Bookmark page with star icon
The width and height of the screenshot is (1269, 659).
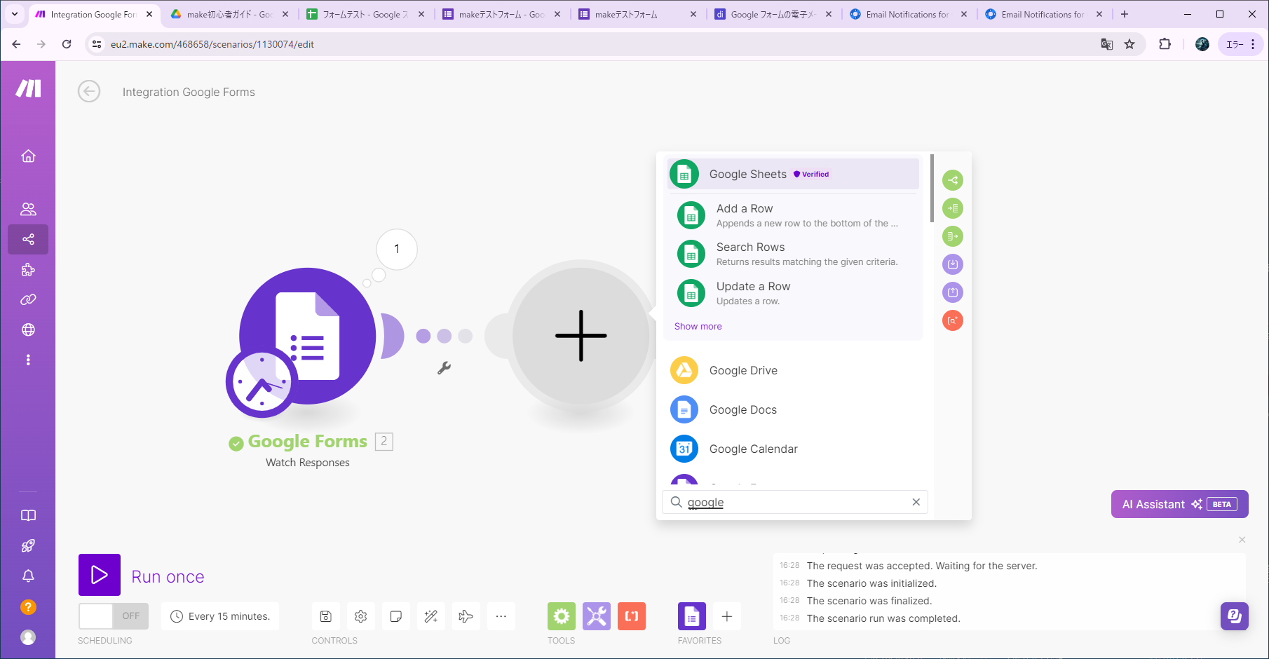click(1129, 44)
